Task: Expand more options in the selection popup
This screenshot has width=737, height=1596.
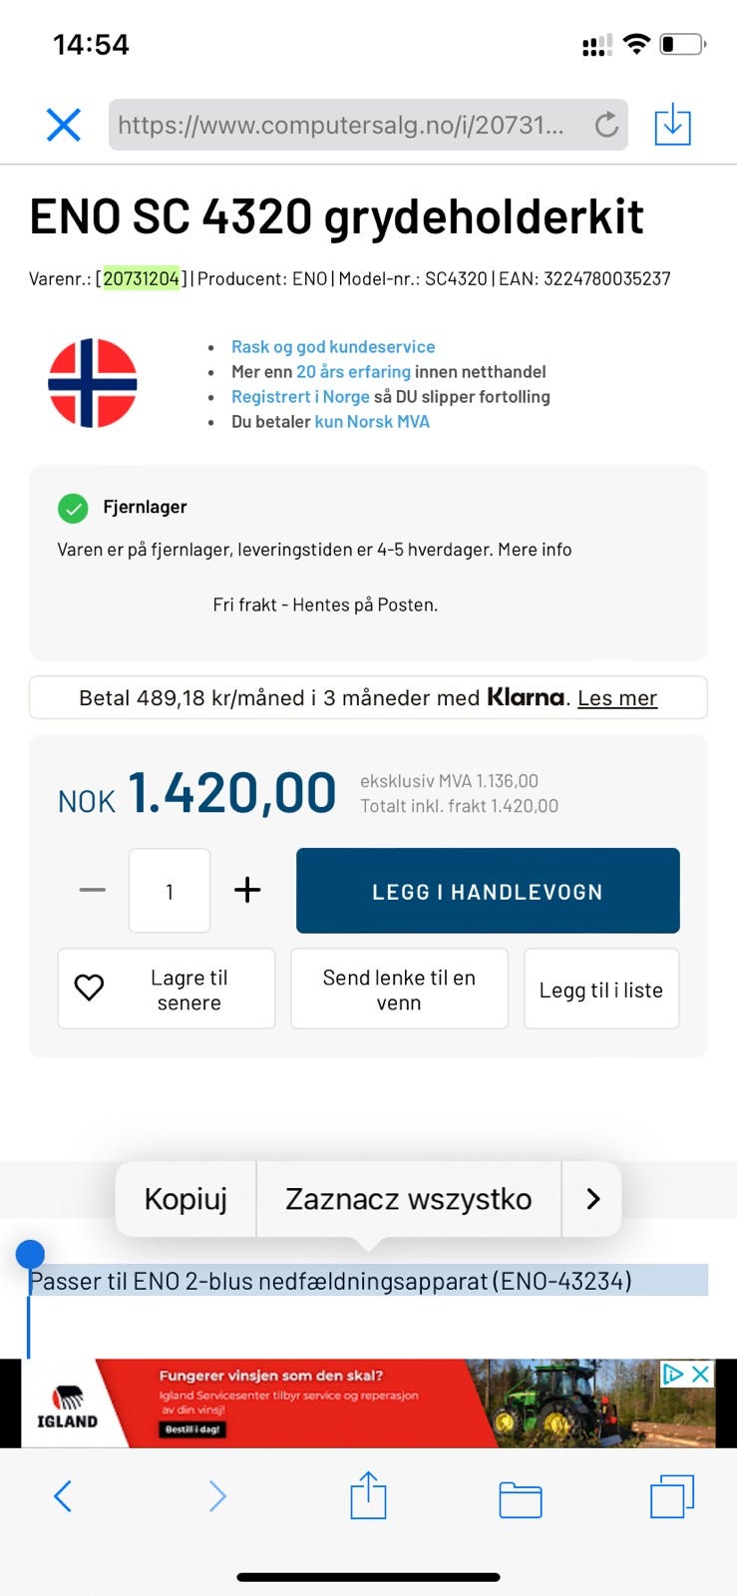Action: coord(592,1198)
